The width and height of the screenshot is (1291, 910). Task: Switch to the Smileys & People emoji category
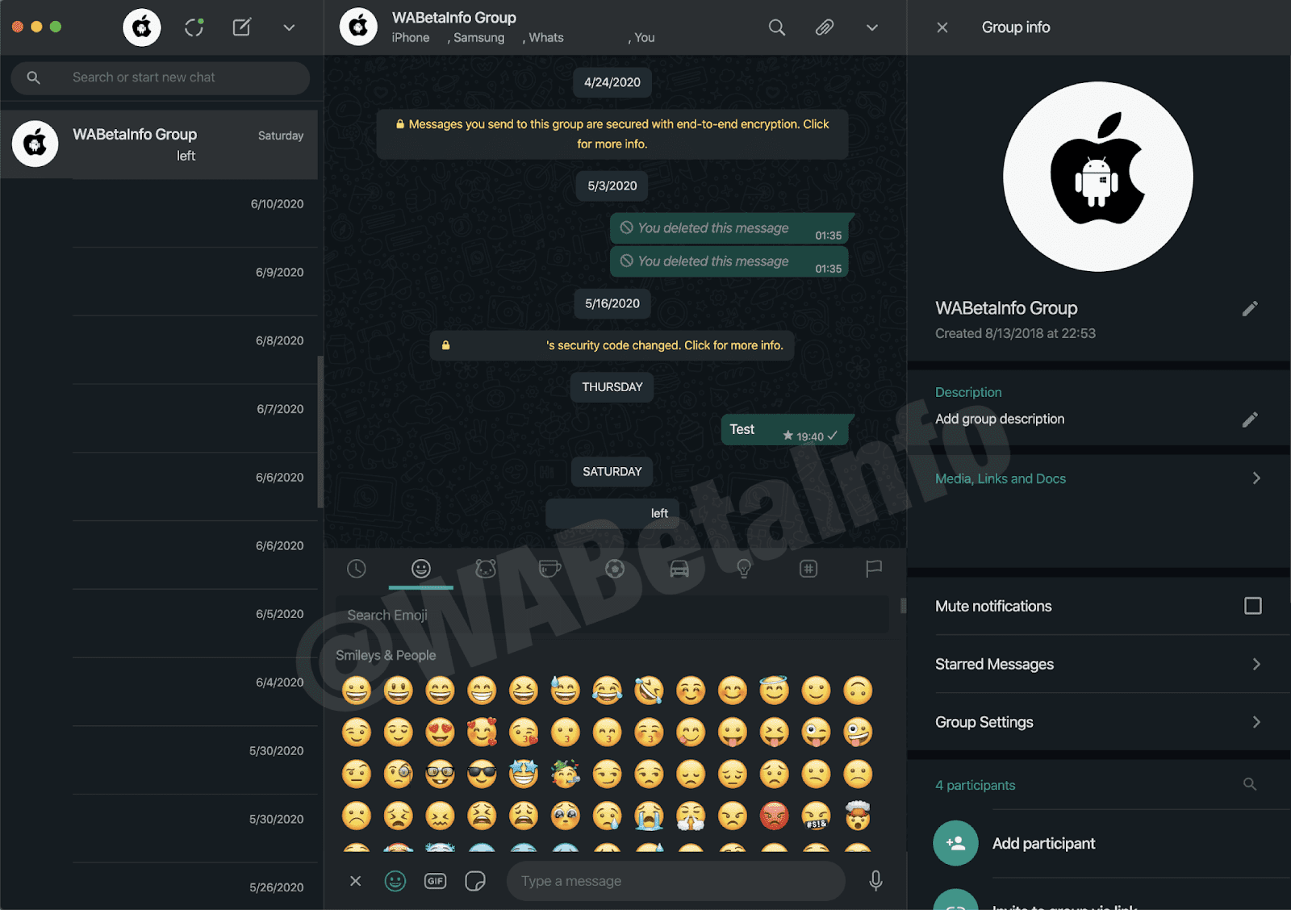point(420,569)
